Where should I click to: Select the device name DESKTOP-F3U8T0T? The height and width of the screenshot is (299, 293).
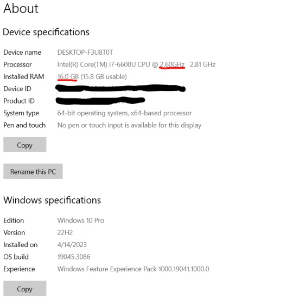pos(85,52)
